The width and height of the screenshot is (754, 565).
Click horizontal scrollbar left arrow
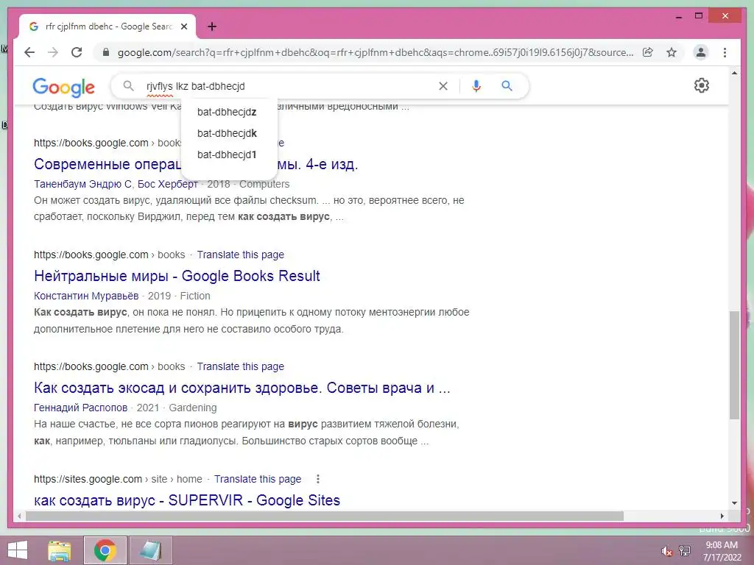[x=19, y=516]
